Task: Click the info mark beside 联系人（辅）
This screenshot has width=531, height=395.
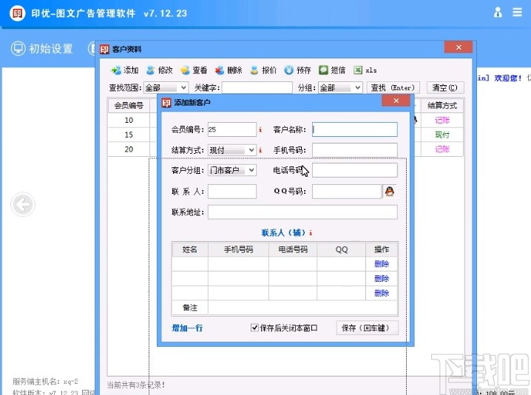Action: point(311,233)
